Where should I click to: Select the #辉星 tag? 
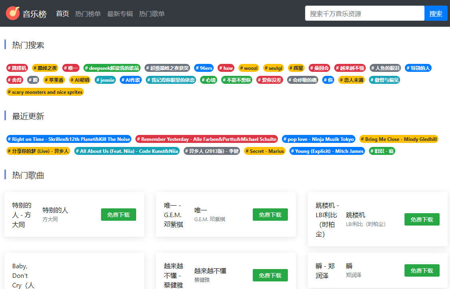tap(296, 68)
